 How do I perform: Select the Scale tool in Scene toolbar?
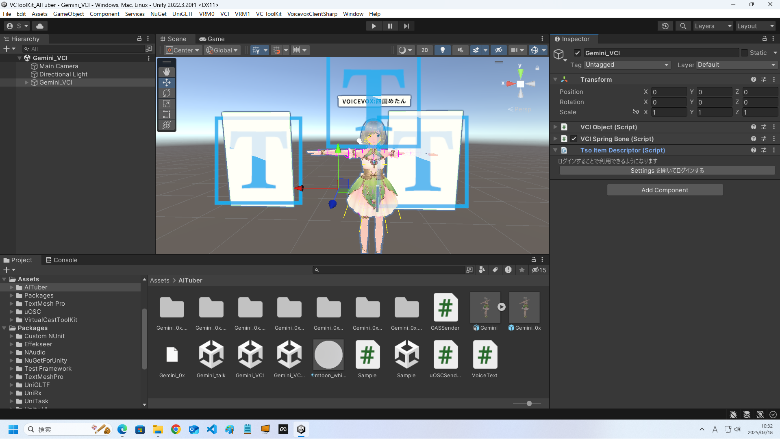point(167,104)
